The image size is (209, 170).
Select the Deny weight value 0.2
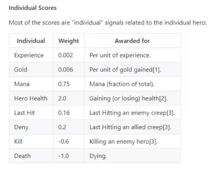coord(62,127)
